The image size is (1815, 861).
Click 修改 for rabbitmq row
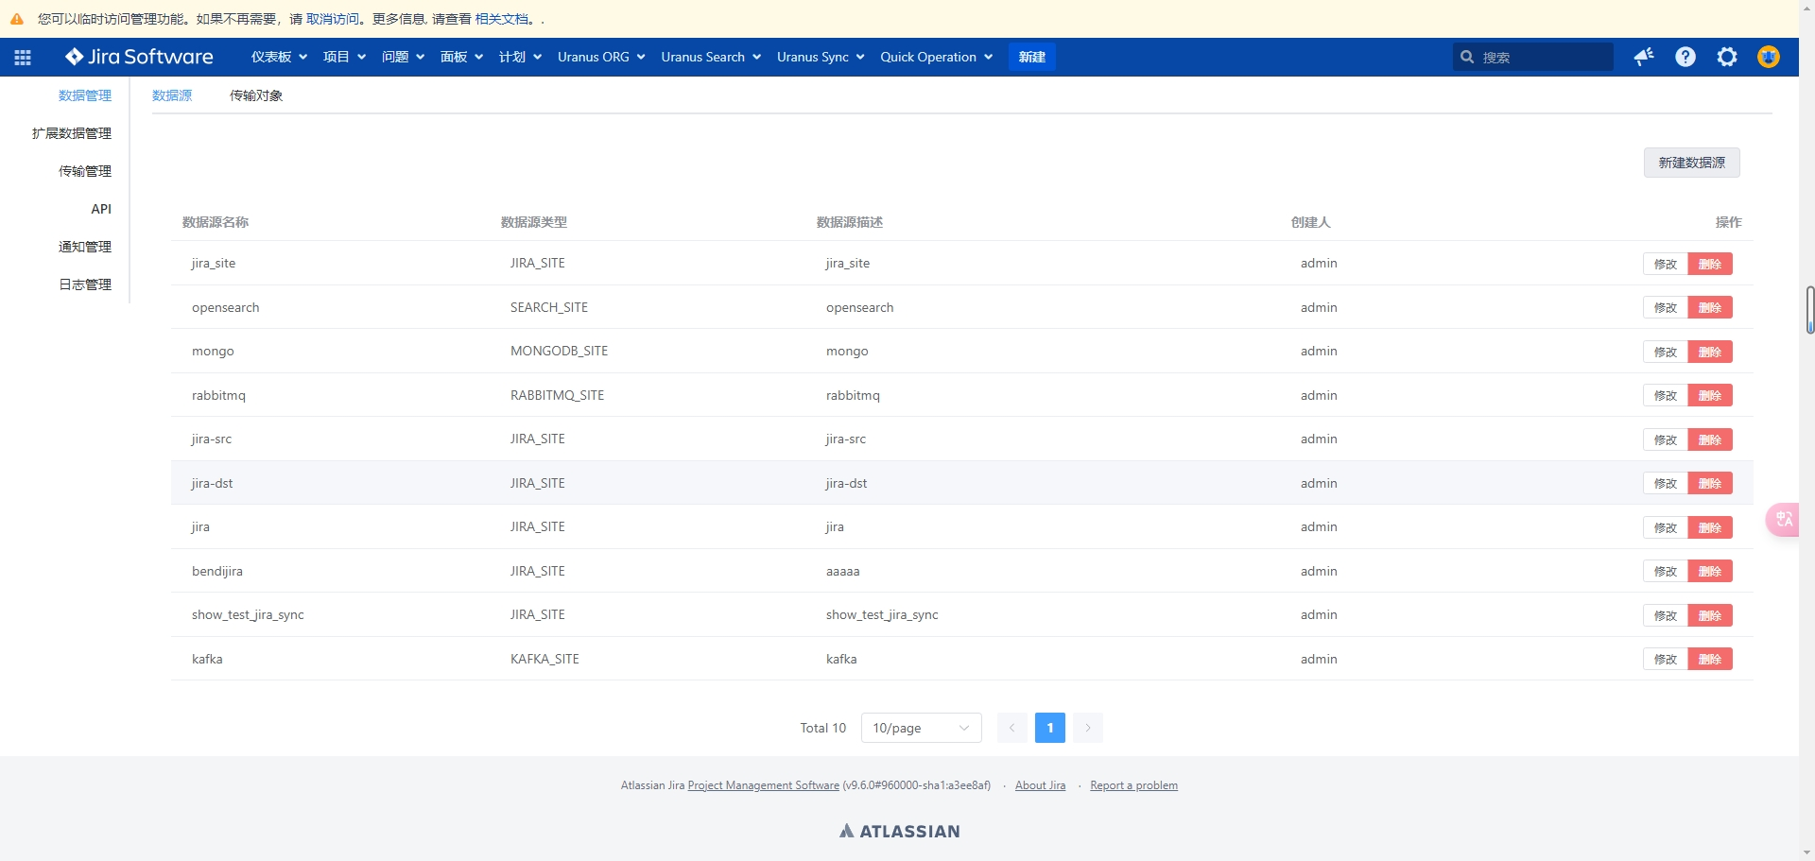(1666, 395)
